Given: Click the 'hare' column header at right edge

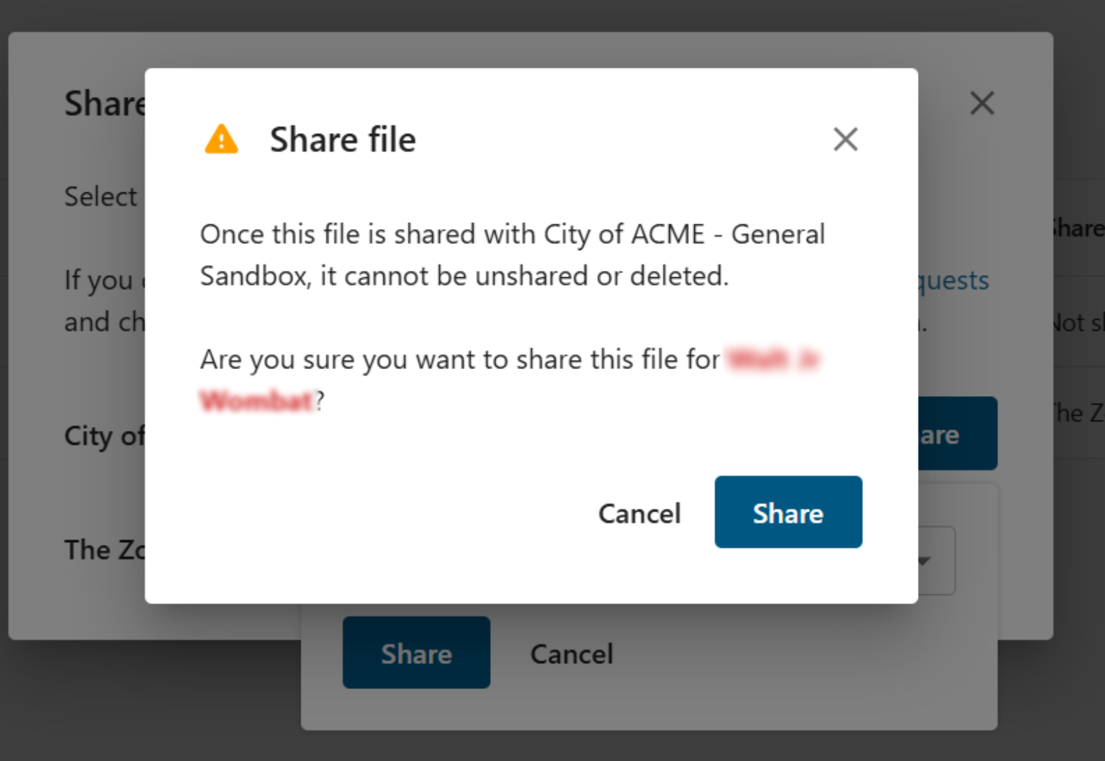Looking at the screenshot, I should pos(1079,228).
